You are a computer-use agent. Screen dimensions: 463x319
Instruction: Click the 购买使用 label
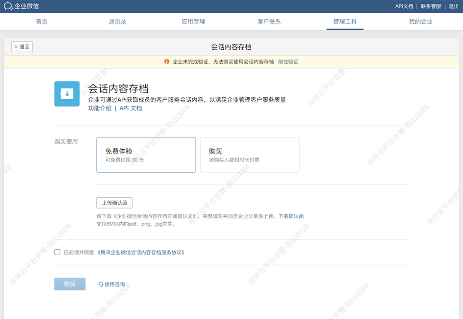pyautogui.click(x=66, y=141)
